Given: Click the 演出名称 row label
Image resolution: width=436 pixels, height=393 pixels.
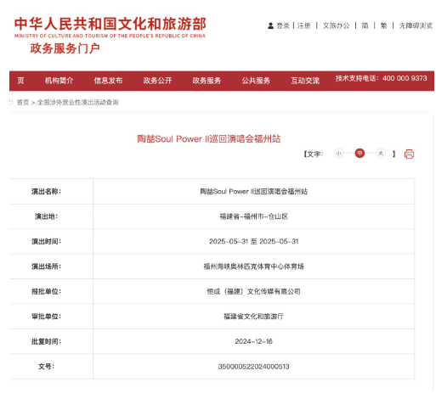Looking at the screenshot, I should click(x=46, y=192).
